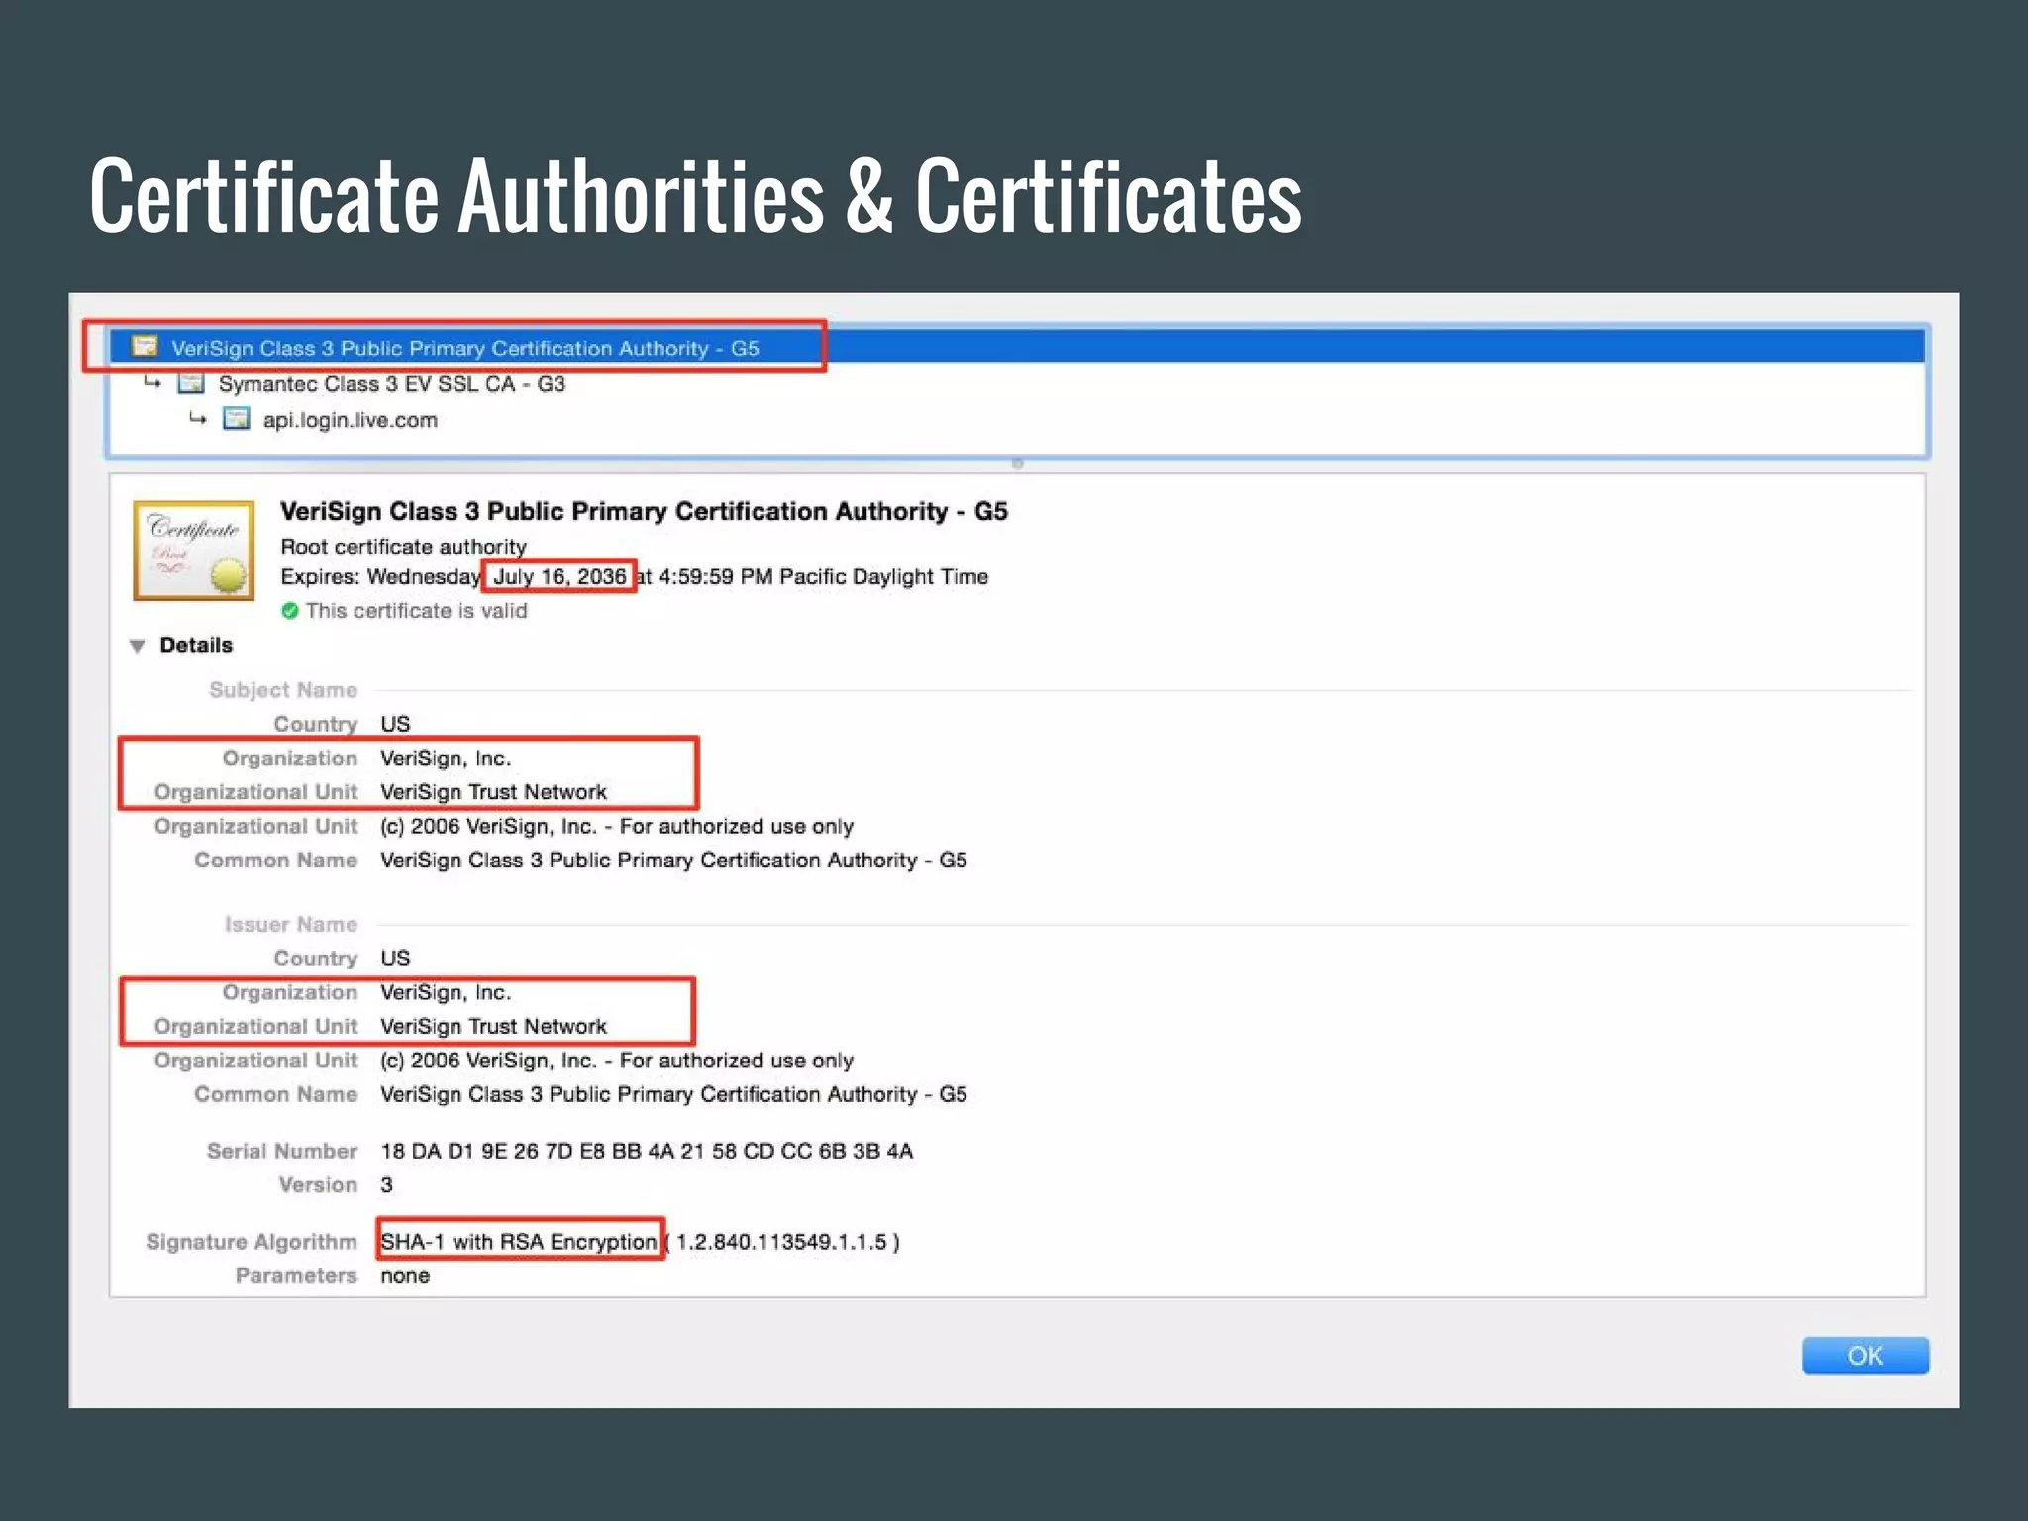
Task: Select VeriSign Class 3 root certificate row
Action: pos(1017,348)
